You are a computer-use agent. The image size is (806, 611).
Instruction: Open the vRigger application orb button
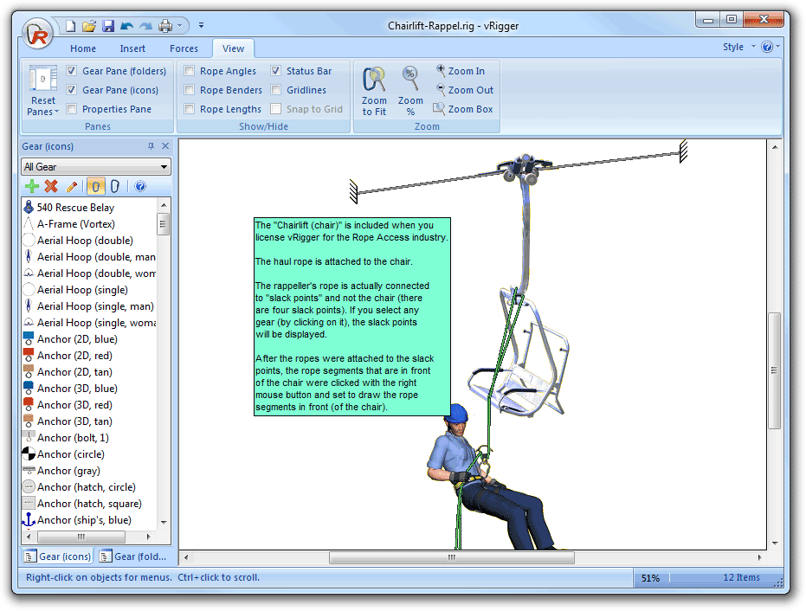(x=36, y=35)
